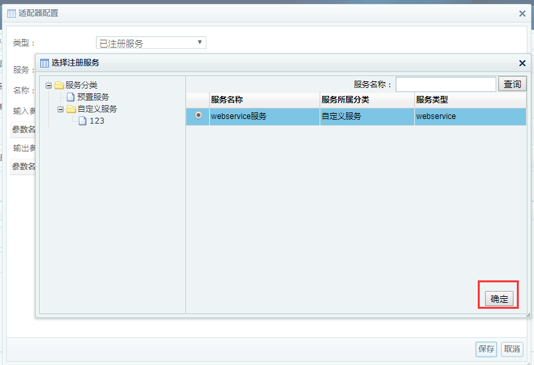
Task: Click the 预置服务 document icon
Action: pyautogui.click(x=71, y=97)
